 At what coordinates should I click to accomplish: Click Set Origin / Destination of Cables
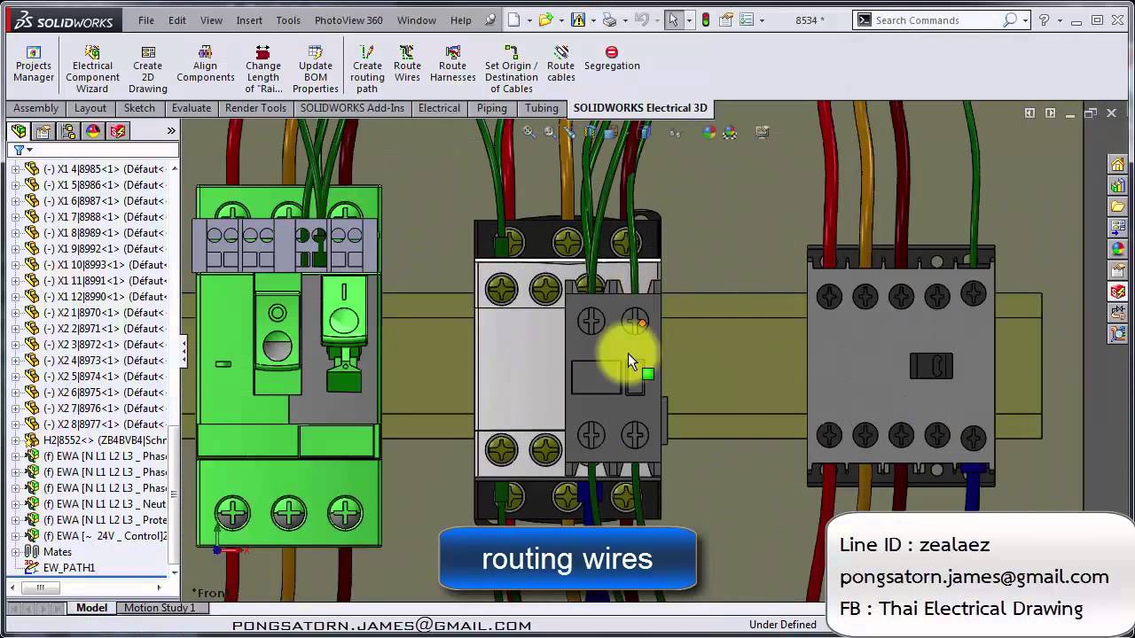[512, 70]
